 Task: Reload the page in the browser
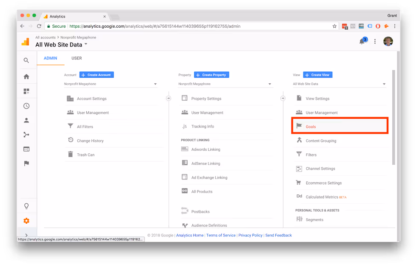click(39, 26)
